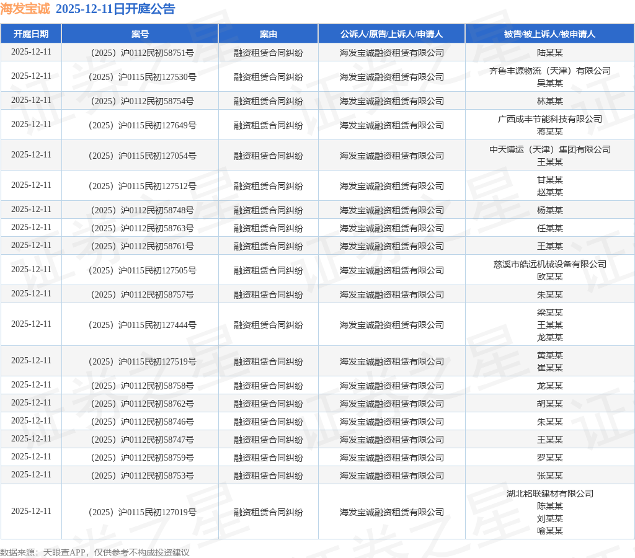Click defendant 蒋某某

549,131
